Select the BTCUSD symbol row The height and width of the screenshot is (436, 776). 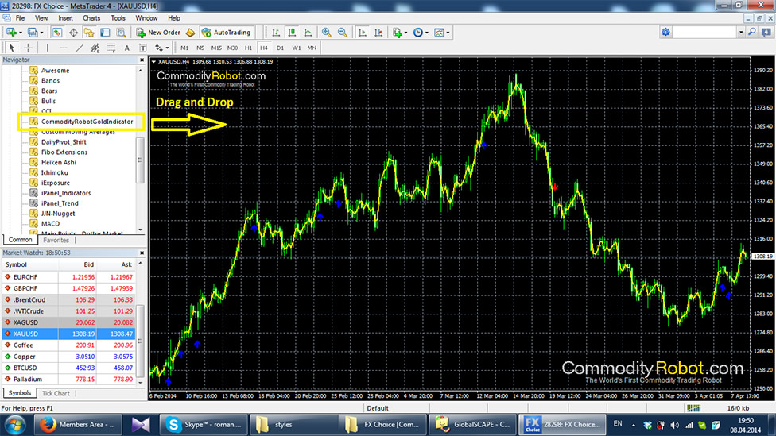tap(69, 368)
